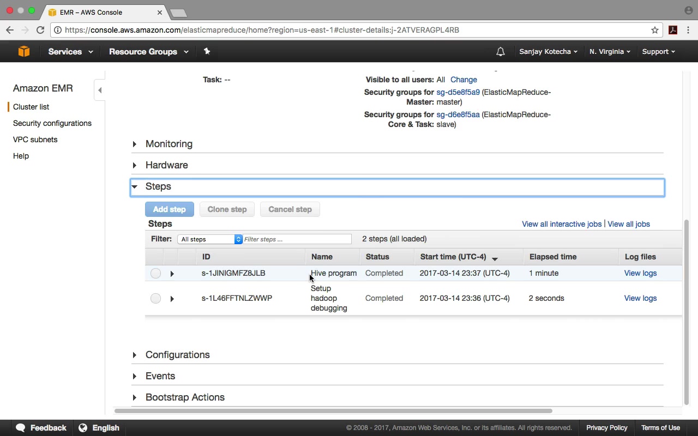Open Feedback in the footer
Viewport: 698px width, 436px height.
[x=41, y=428]
